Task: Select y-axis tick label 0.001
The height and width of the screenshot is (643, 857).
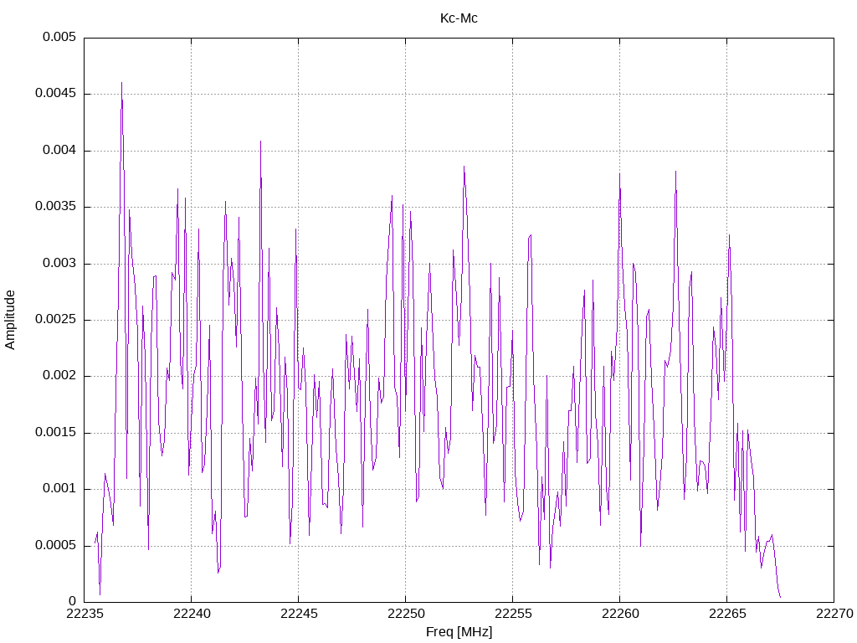Action: (59, 489)
